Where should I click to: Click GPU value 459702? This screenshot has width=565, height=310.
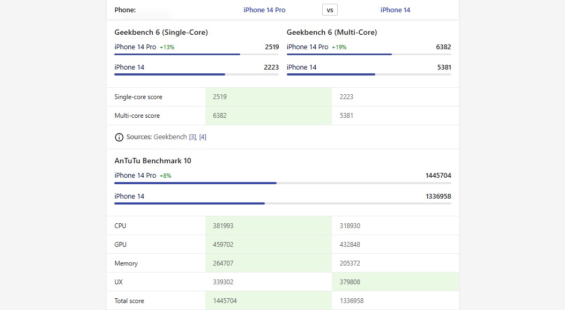(x=223, y=245)
